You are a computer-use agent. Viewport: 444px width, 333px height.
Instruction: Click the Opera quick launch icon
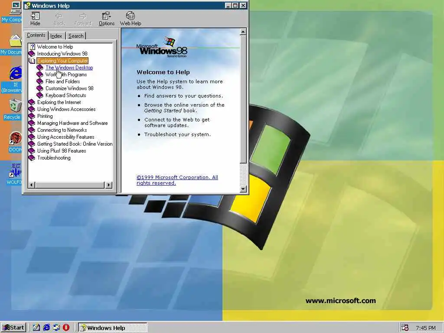[x=66, y=328]
